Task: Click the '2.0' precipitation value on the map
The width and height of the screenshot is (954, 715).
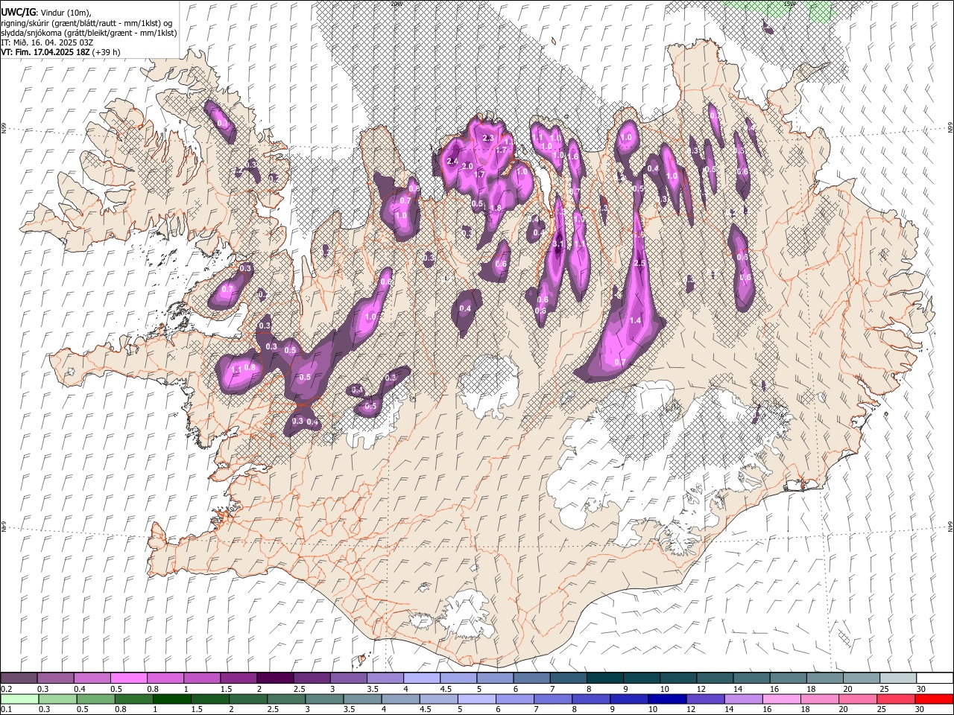Action: (x=468, y=166)
